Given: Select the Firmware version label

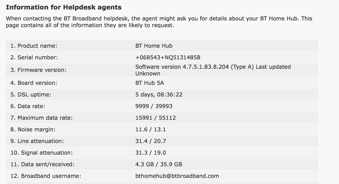Looking at the screenshot, I should pyautogui.click(x=38, y=70).
